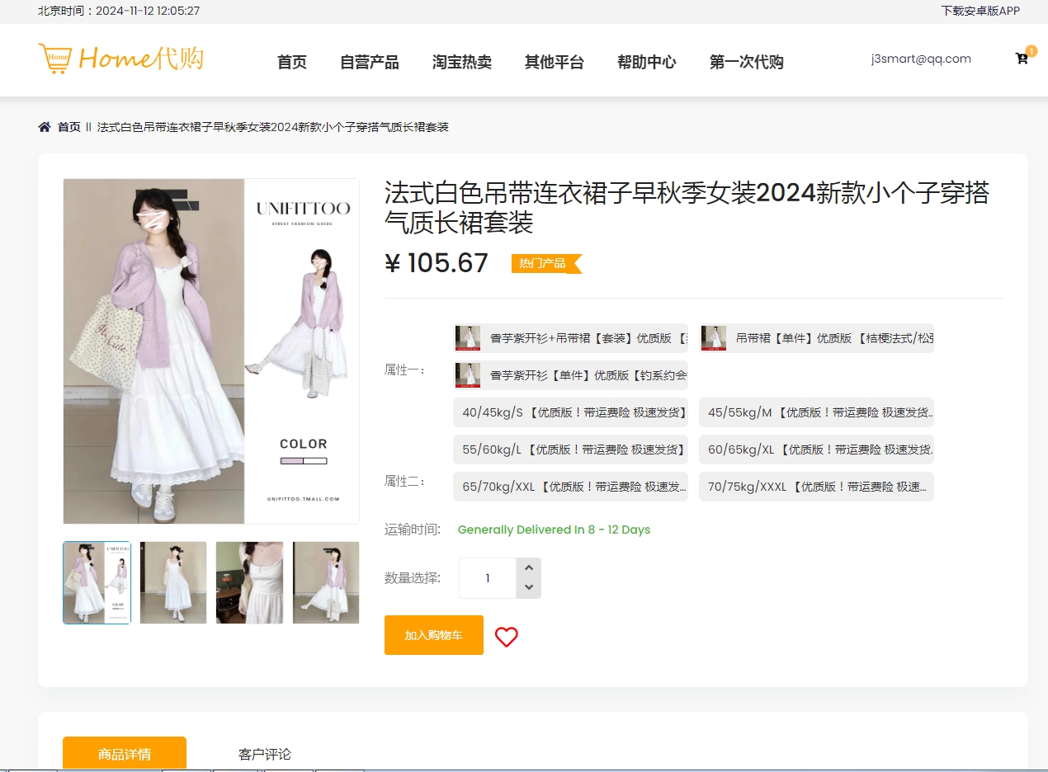Choose 香芋紫开衫 单件 option
The height and width of the screenshot is (772, 1048).
pyautogui.click(x=570, y=375)
